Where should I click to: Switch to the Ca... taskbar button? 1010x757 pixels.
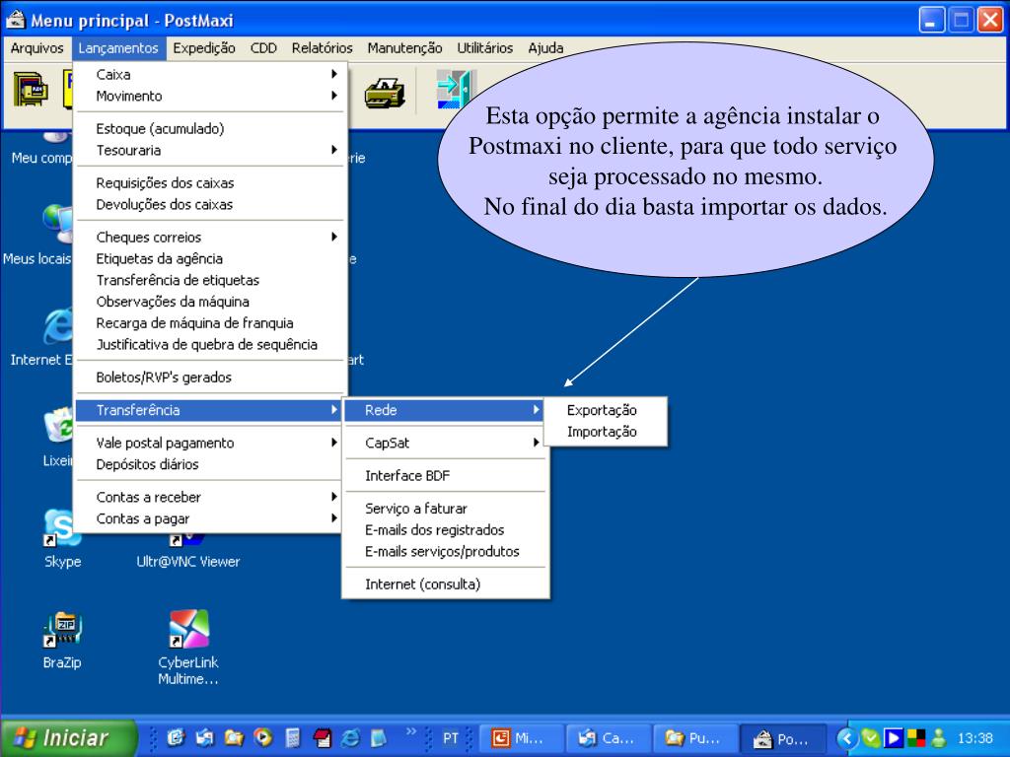(x=609, y=738)
